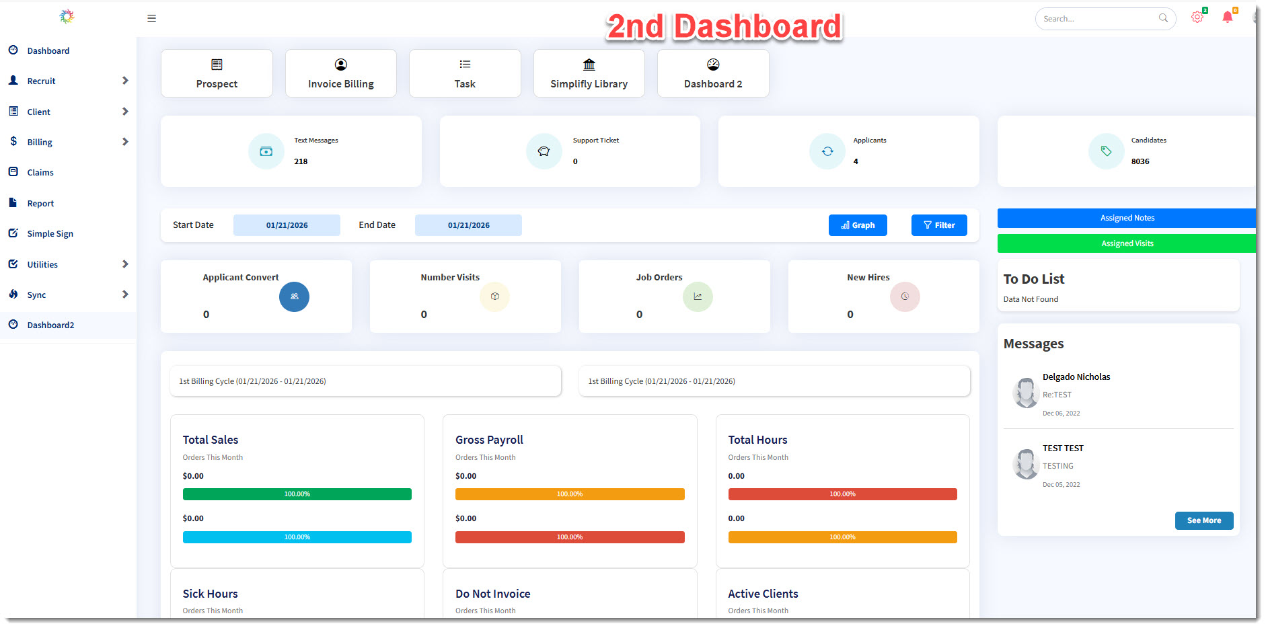The image size is (1266, 628).
Task: Click the Applicant Convert people icon
Action: click(294, 297)
